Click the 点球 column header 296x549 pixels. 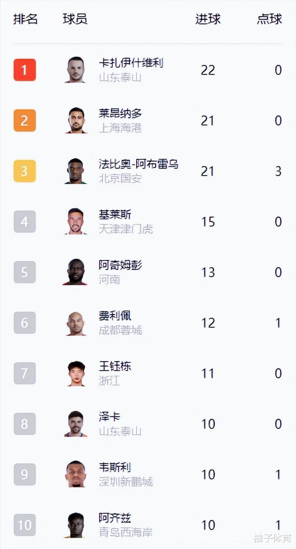coord(269,19)
